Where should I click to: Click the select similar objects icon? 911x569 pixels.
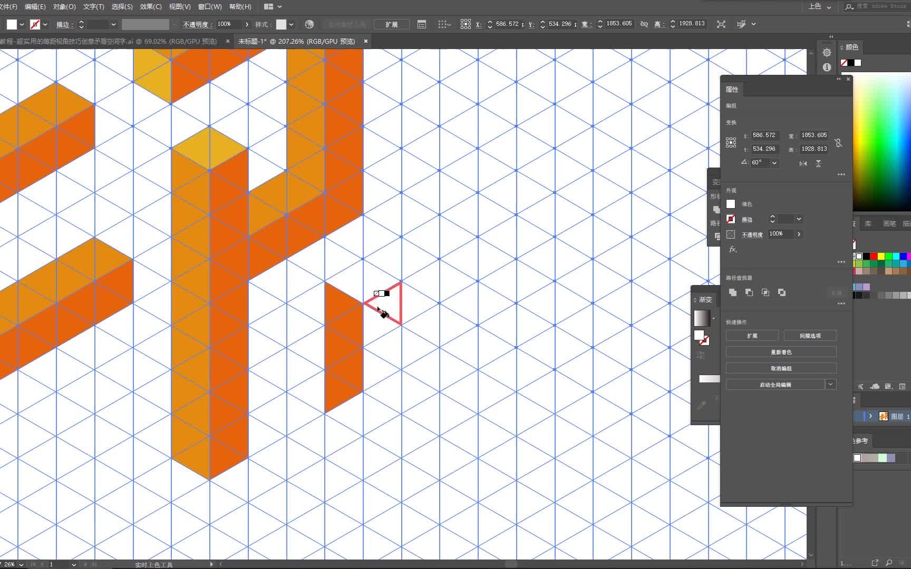(741, 24)
